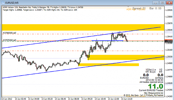Image resolution: width=174 pixels, height=100 pixels.
Task: Maximize the EURUSD,M5 chart window
Action: point(162,3)
